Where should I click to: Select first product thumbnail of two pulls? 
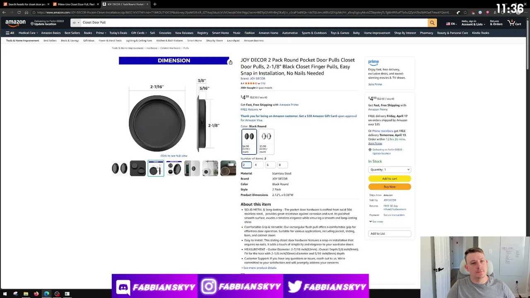(120, 168)
